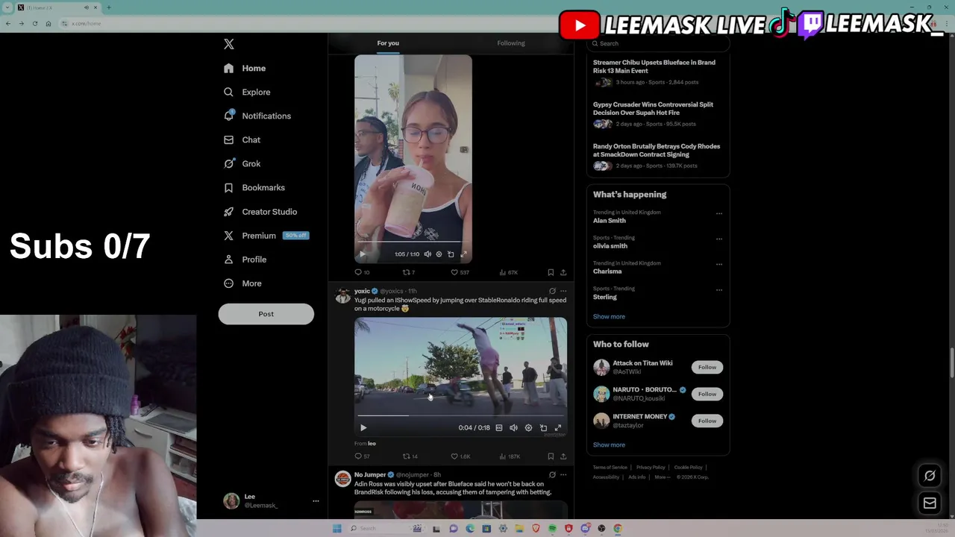Open options for the Charisma trend

click(719, 264)
